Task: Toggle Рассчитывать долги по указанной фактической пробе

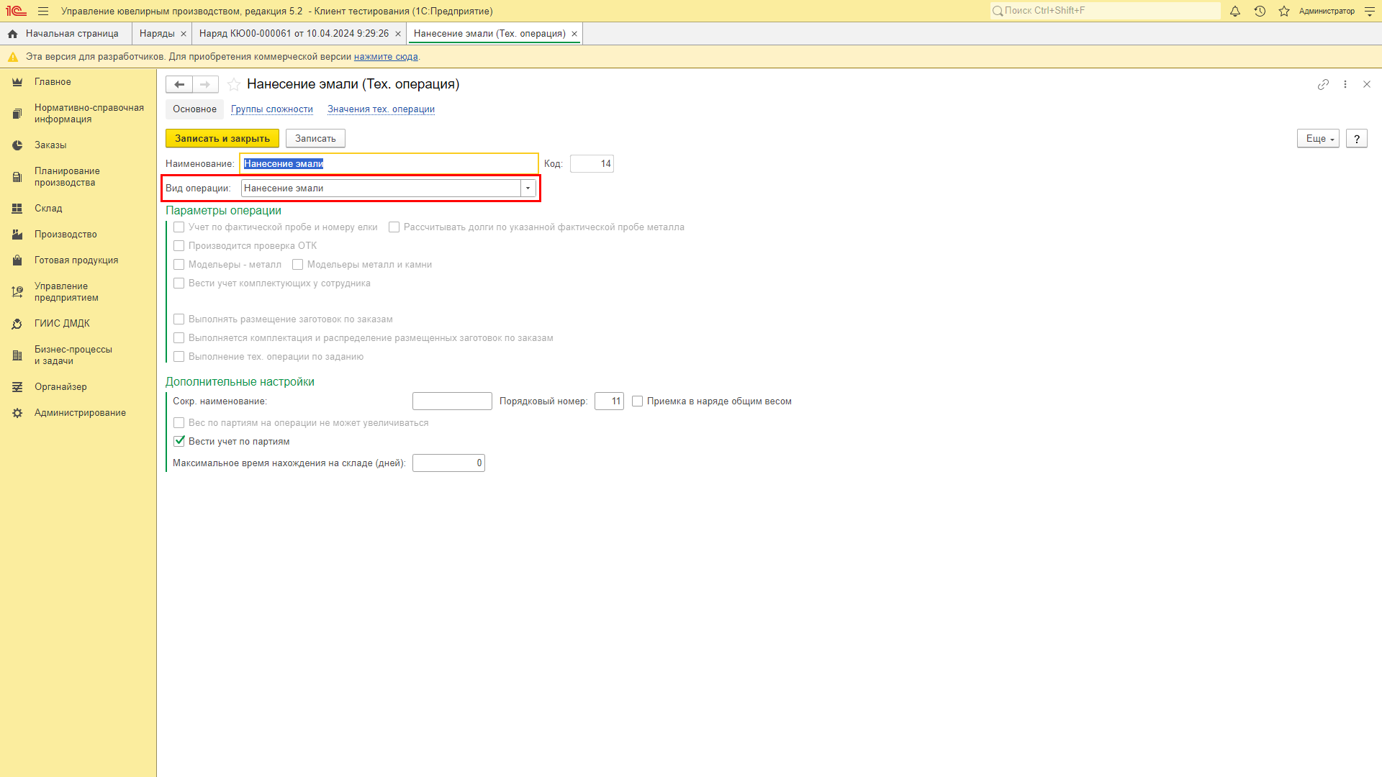Action: click(394, 227)
